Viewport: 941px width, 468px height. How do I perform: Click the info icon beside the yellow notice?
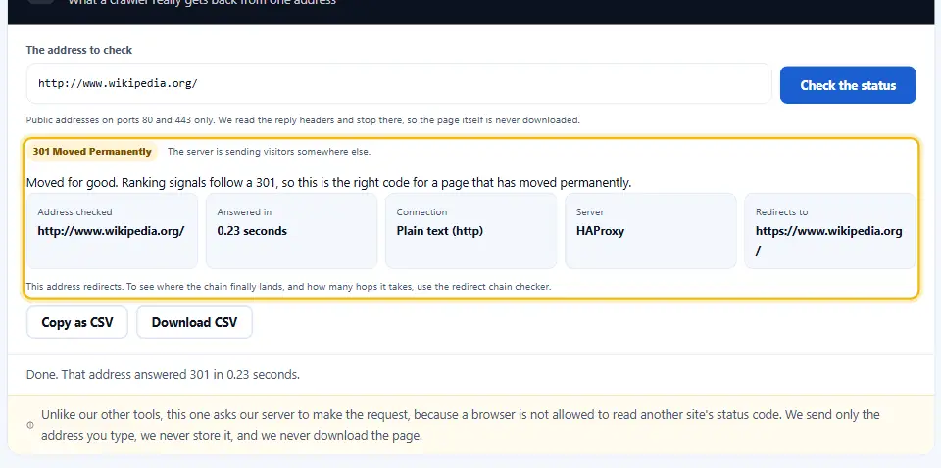pos(30,425)
